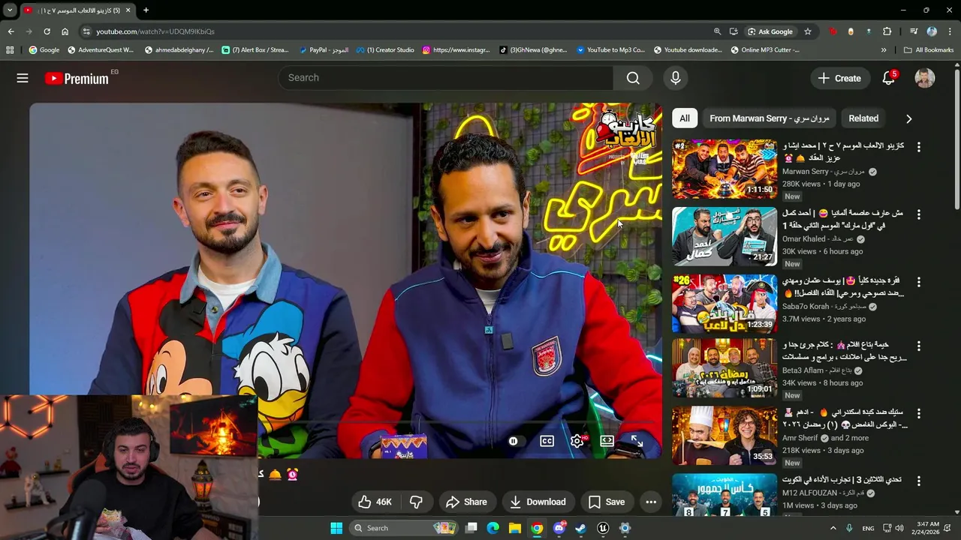
Task: Open All Bookmarks folder
Action: coord(928,50)
